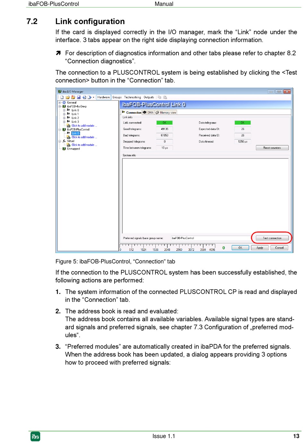Image resolution: width=305 pixels, height=446 pixels.
Task: Open the Export icon's dropdown arrow
Action: pos(93,97)
